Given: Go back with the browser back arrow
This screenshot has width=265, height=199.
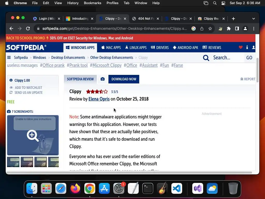Looking at the screenshot, I should (x=11, y=29).
